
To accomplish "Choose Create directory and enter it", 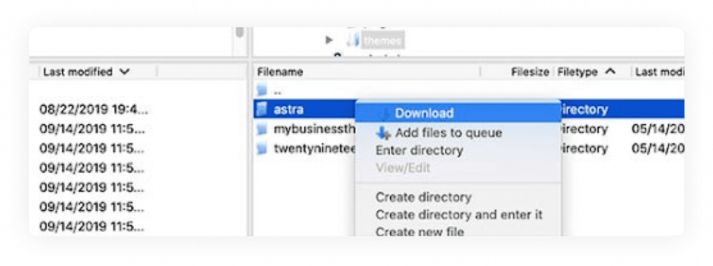I will point(459,214).
